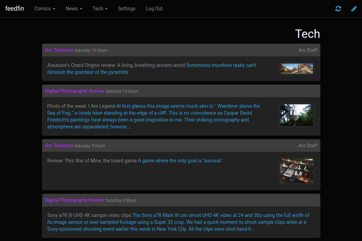Viewport: 362px width, 241px height.
Task: Click the refresh feeds icon
Action: point(338,9)
